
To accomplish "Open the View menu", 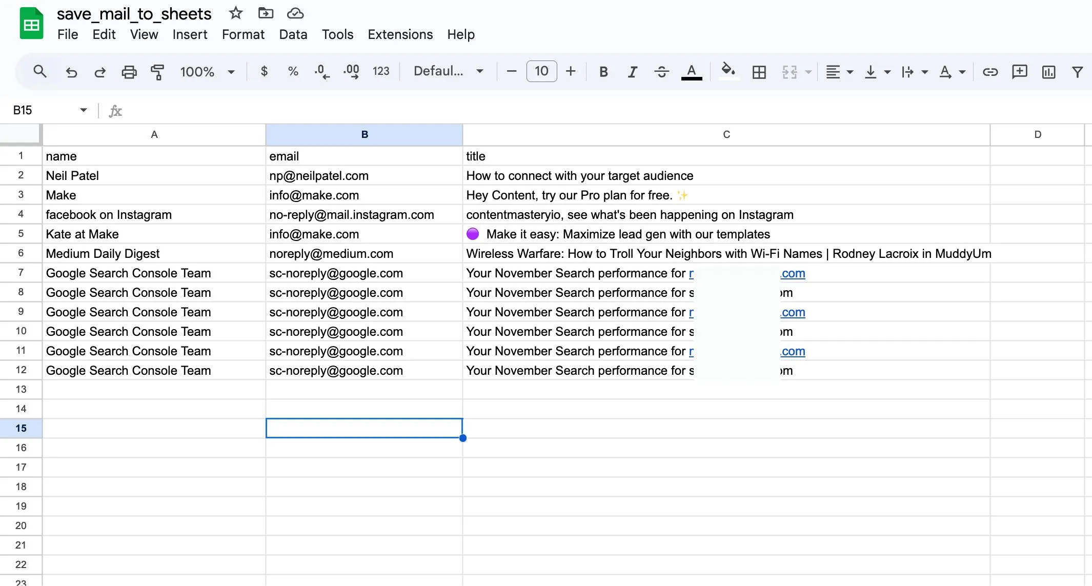I will pos(144,34).
